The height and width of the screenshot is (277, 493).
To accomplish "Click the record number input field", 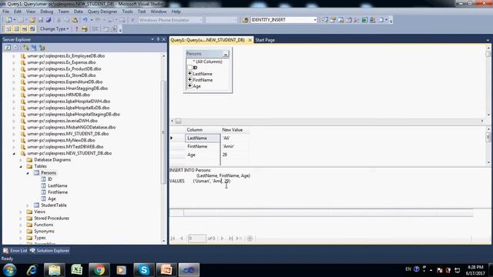I will pos(197,239).
